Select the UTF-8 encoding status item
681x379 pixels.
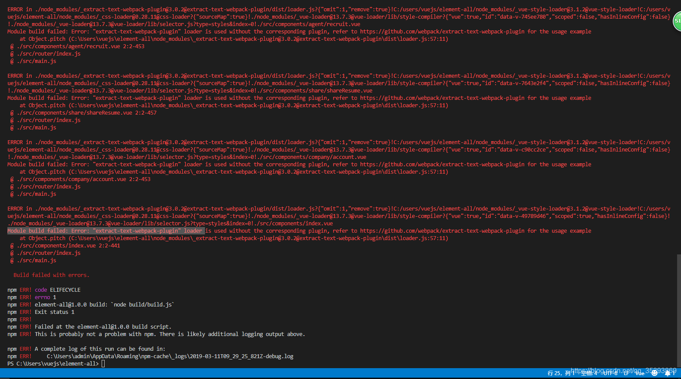(611, 373)
